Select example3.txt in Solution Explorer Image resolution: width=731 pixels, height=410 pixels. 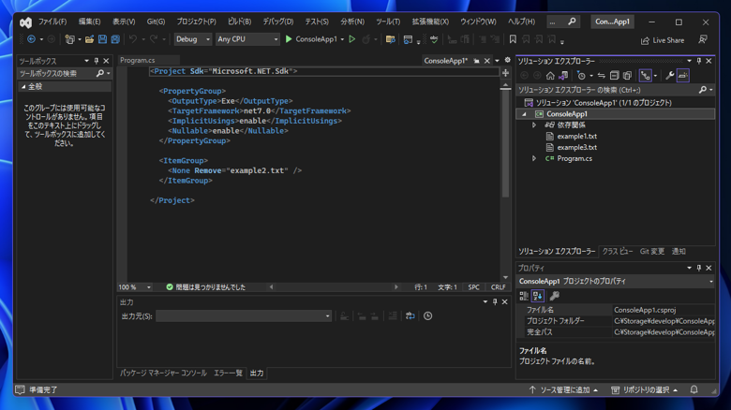576,147
